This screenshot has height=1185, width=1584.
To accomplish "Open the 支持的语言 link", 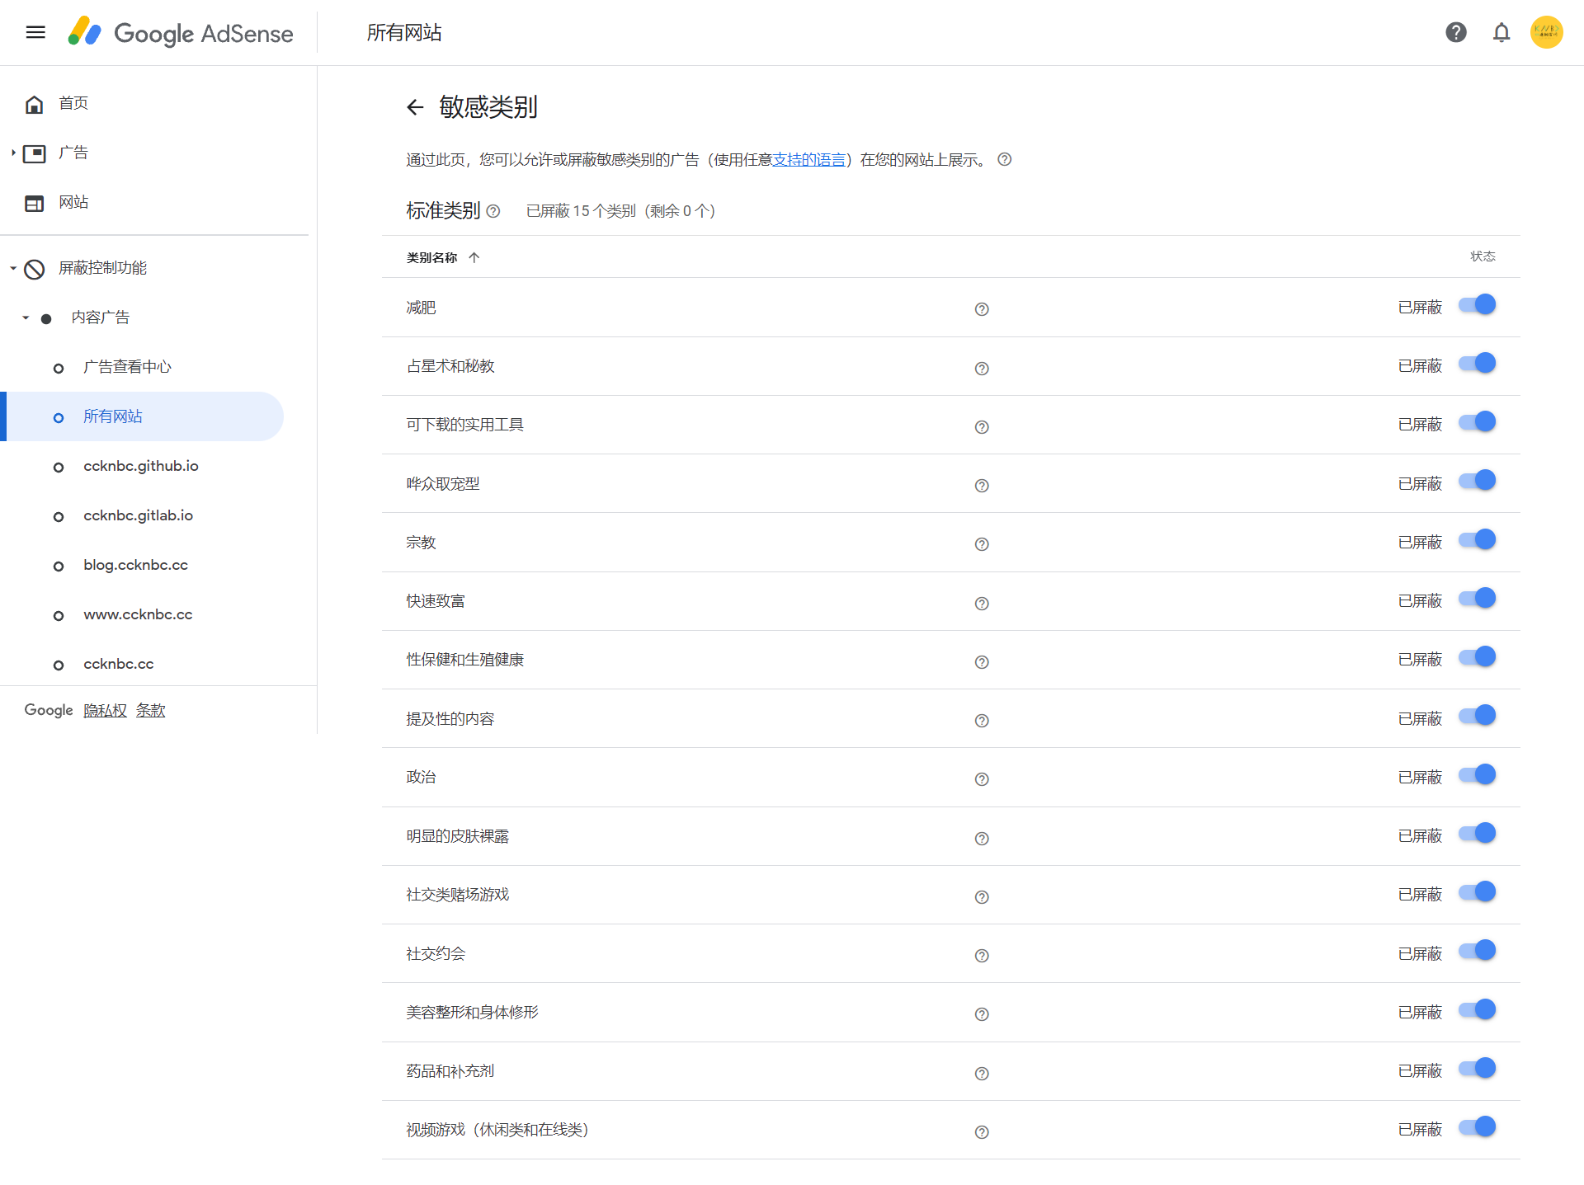I will [811, 159].
